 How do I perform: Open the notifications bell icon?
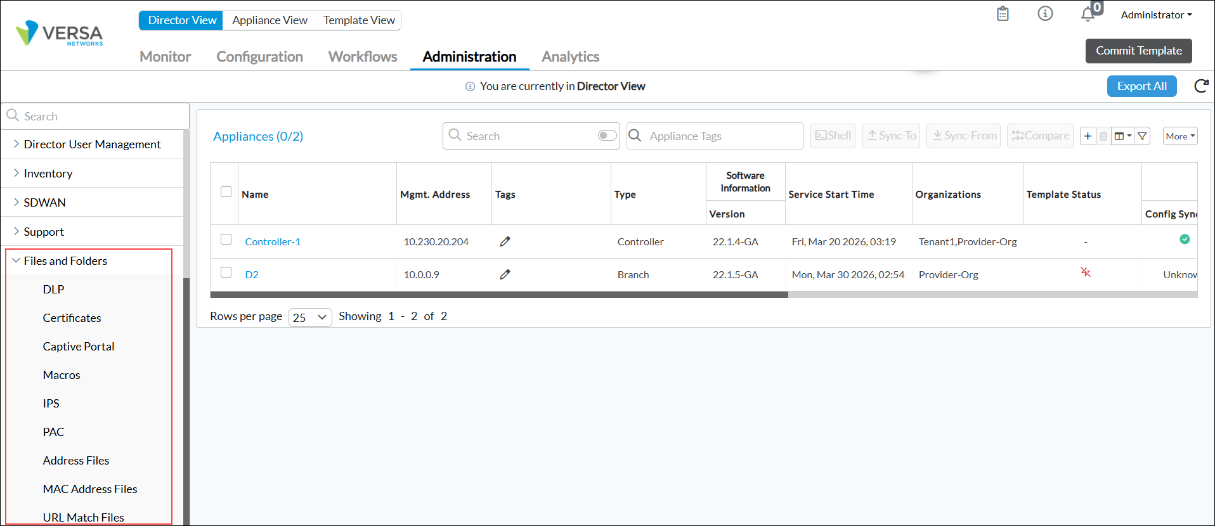pyautogui.click(x=1088, y=14)
